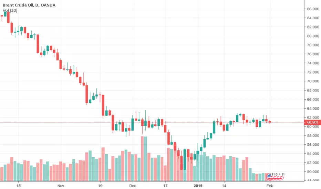This screenshot has width=321, height=189.
Task: Click the 17 date label on time axis
Action: point(165,186)
